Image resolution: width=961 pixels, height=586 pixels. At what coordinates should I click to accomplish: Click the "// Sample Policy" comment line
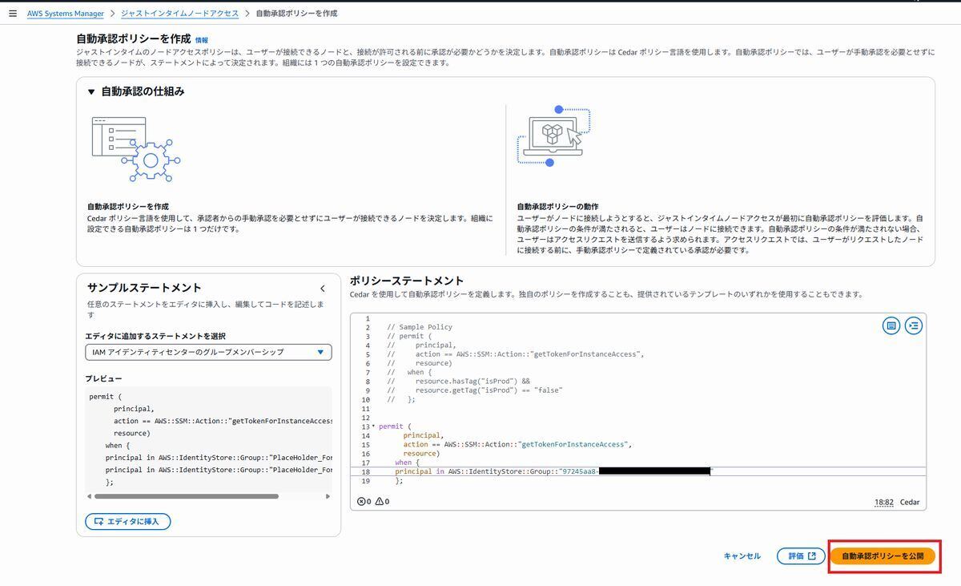pos(420,327)
